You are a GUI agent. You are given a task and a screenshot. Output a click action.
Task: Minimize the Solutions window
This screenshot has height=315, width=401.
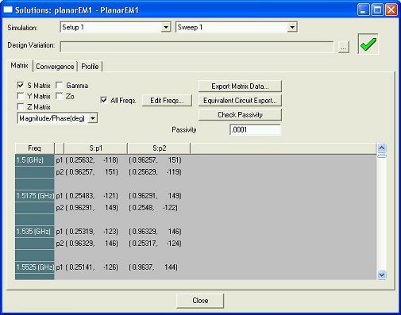tap(364, 10)
